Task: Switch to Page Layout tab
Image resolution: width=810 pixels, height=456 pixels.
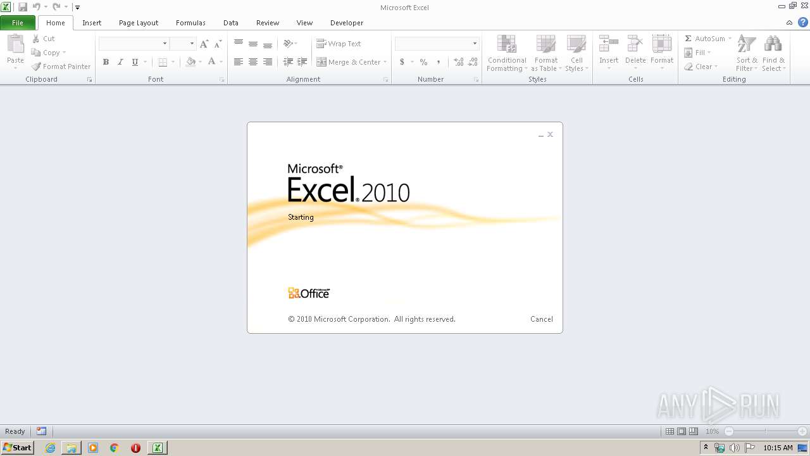Action: [x=139, y=23]
